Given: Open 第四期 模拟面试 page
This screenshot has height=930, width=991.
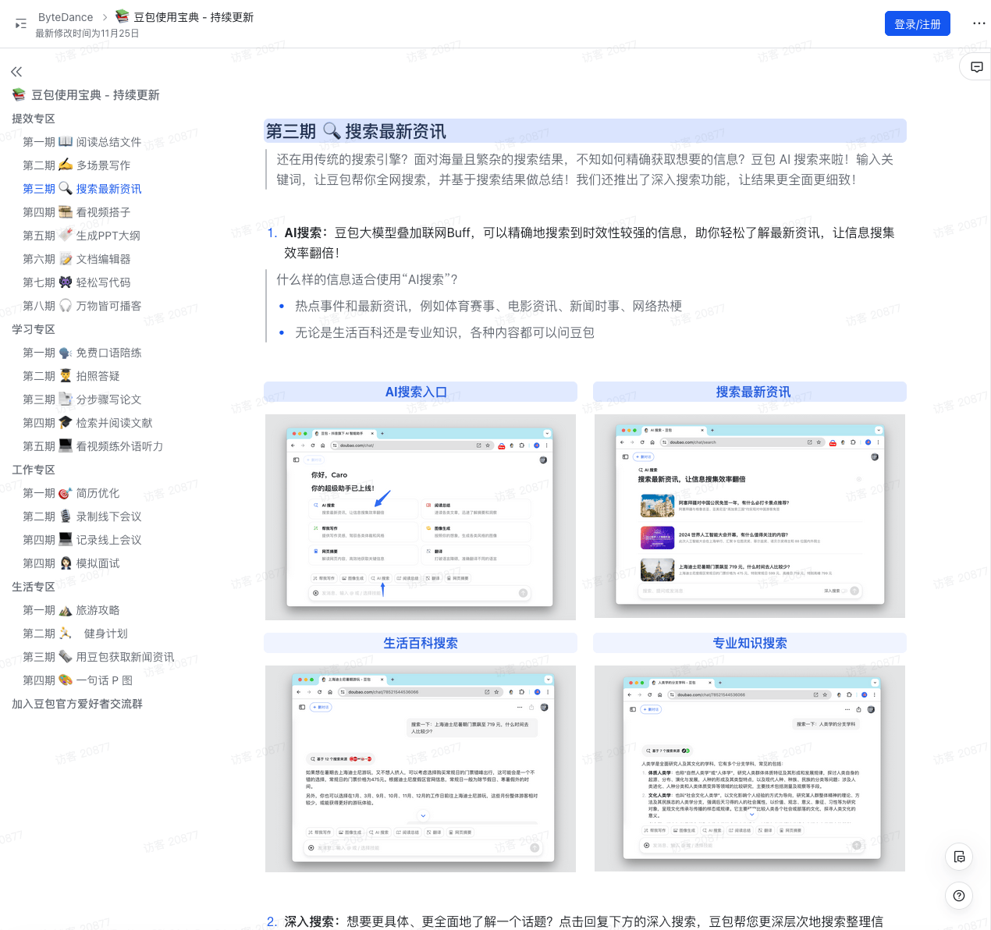Looking at the screenshot, I should click(71, 563).
